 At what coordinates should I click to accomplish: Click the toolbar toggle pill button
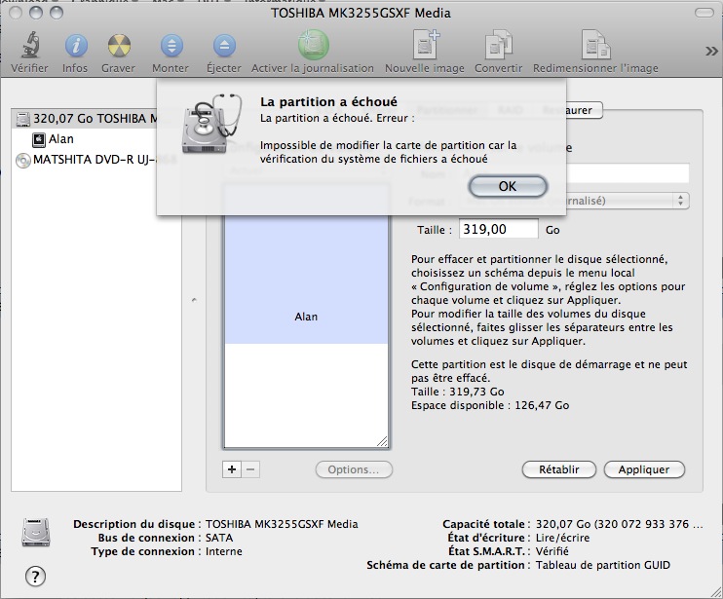704,13
